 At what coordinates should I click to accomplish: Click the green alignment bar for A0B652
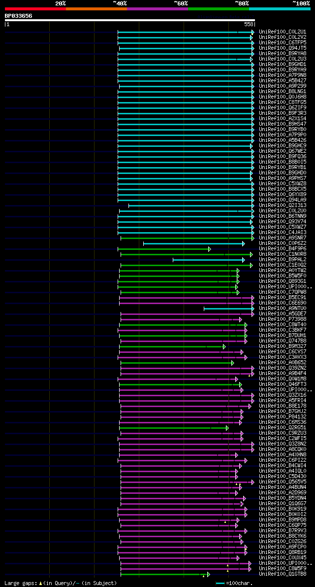(x=177, y=363)
